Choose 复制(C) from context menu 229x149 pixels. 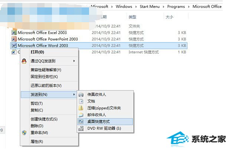[49, 110]
